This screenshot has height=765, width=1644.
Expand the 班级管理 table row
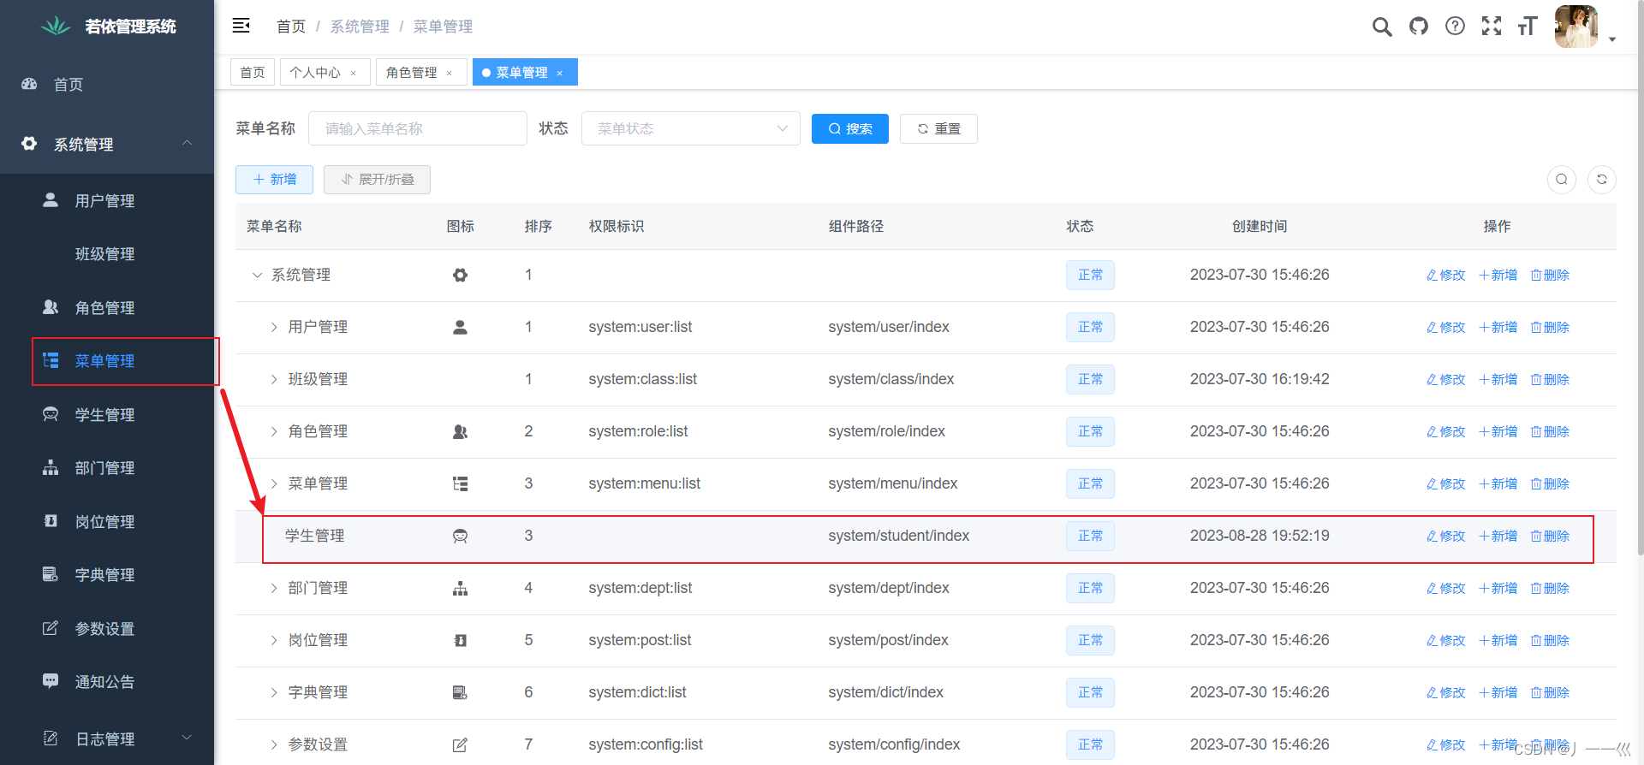click(274, 380)
